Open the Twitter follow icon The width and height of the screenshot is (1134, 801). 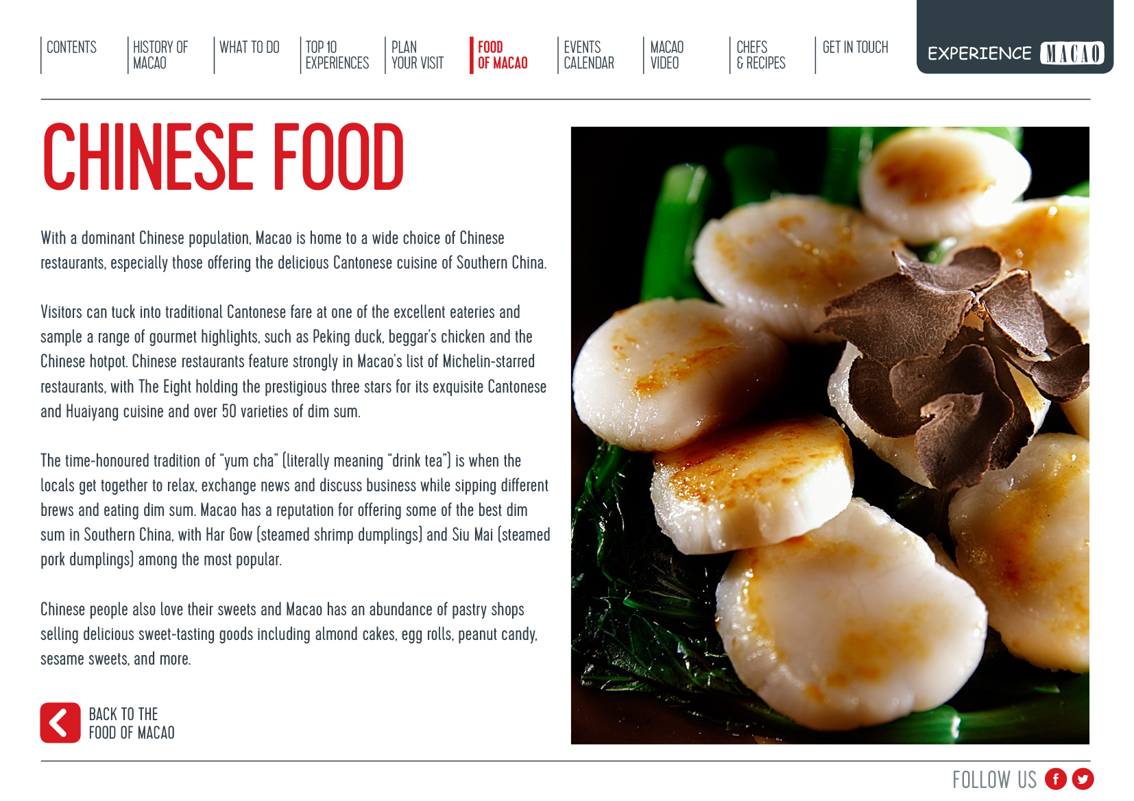(x=1083, y=779)
